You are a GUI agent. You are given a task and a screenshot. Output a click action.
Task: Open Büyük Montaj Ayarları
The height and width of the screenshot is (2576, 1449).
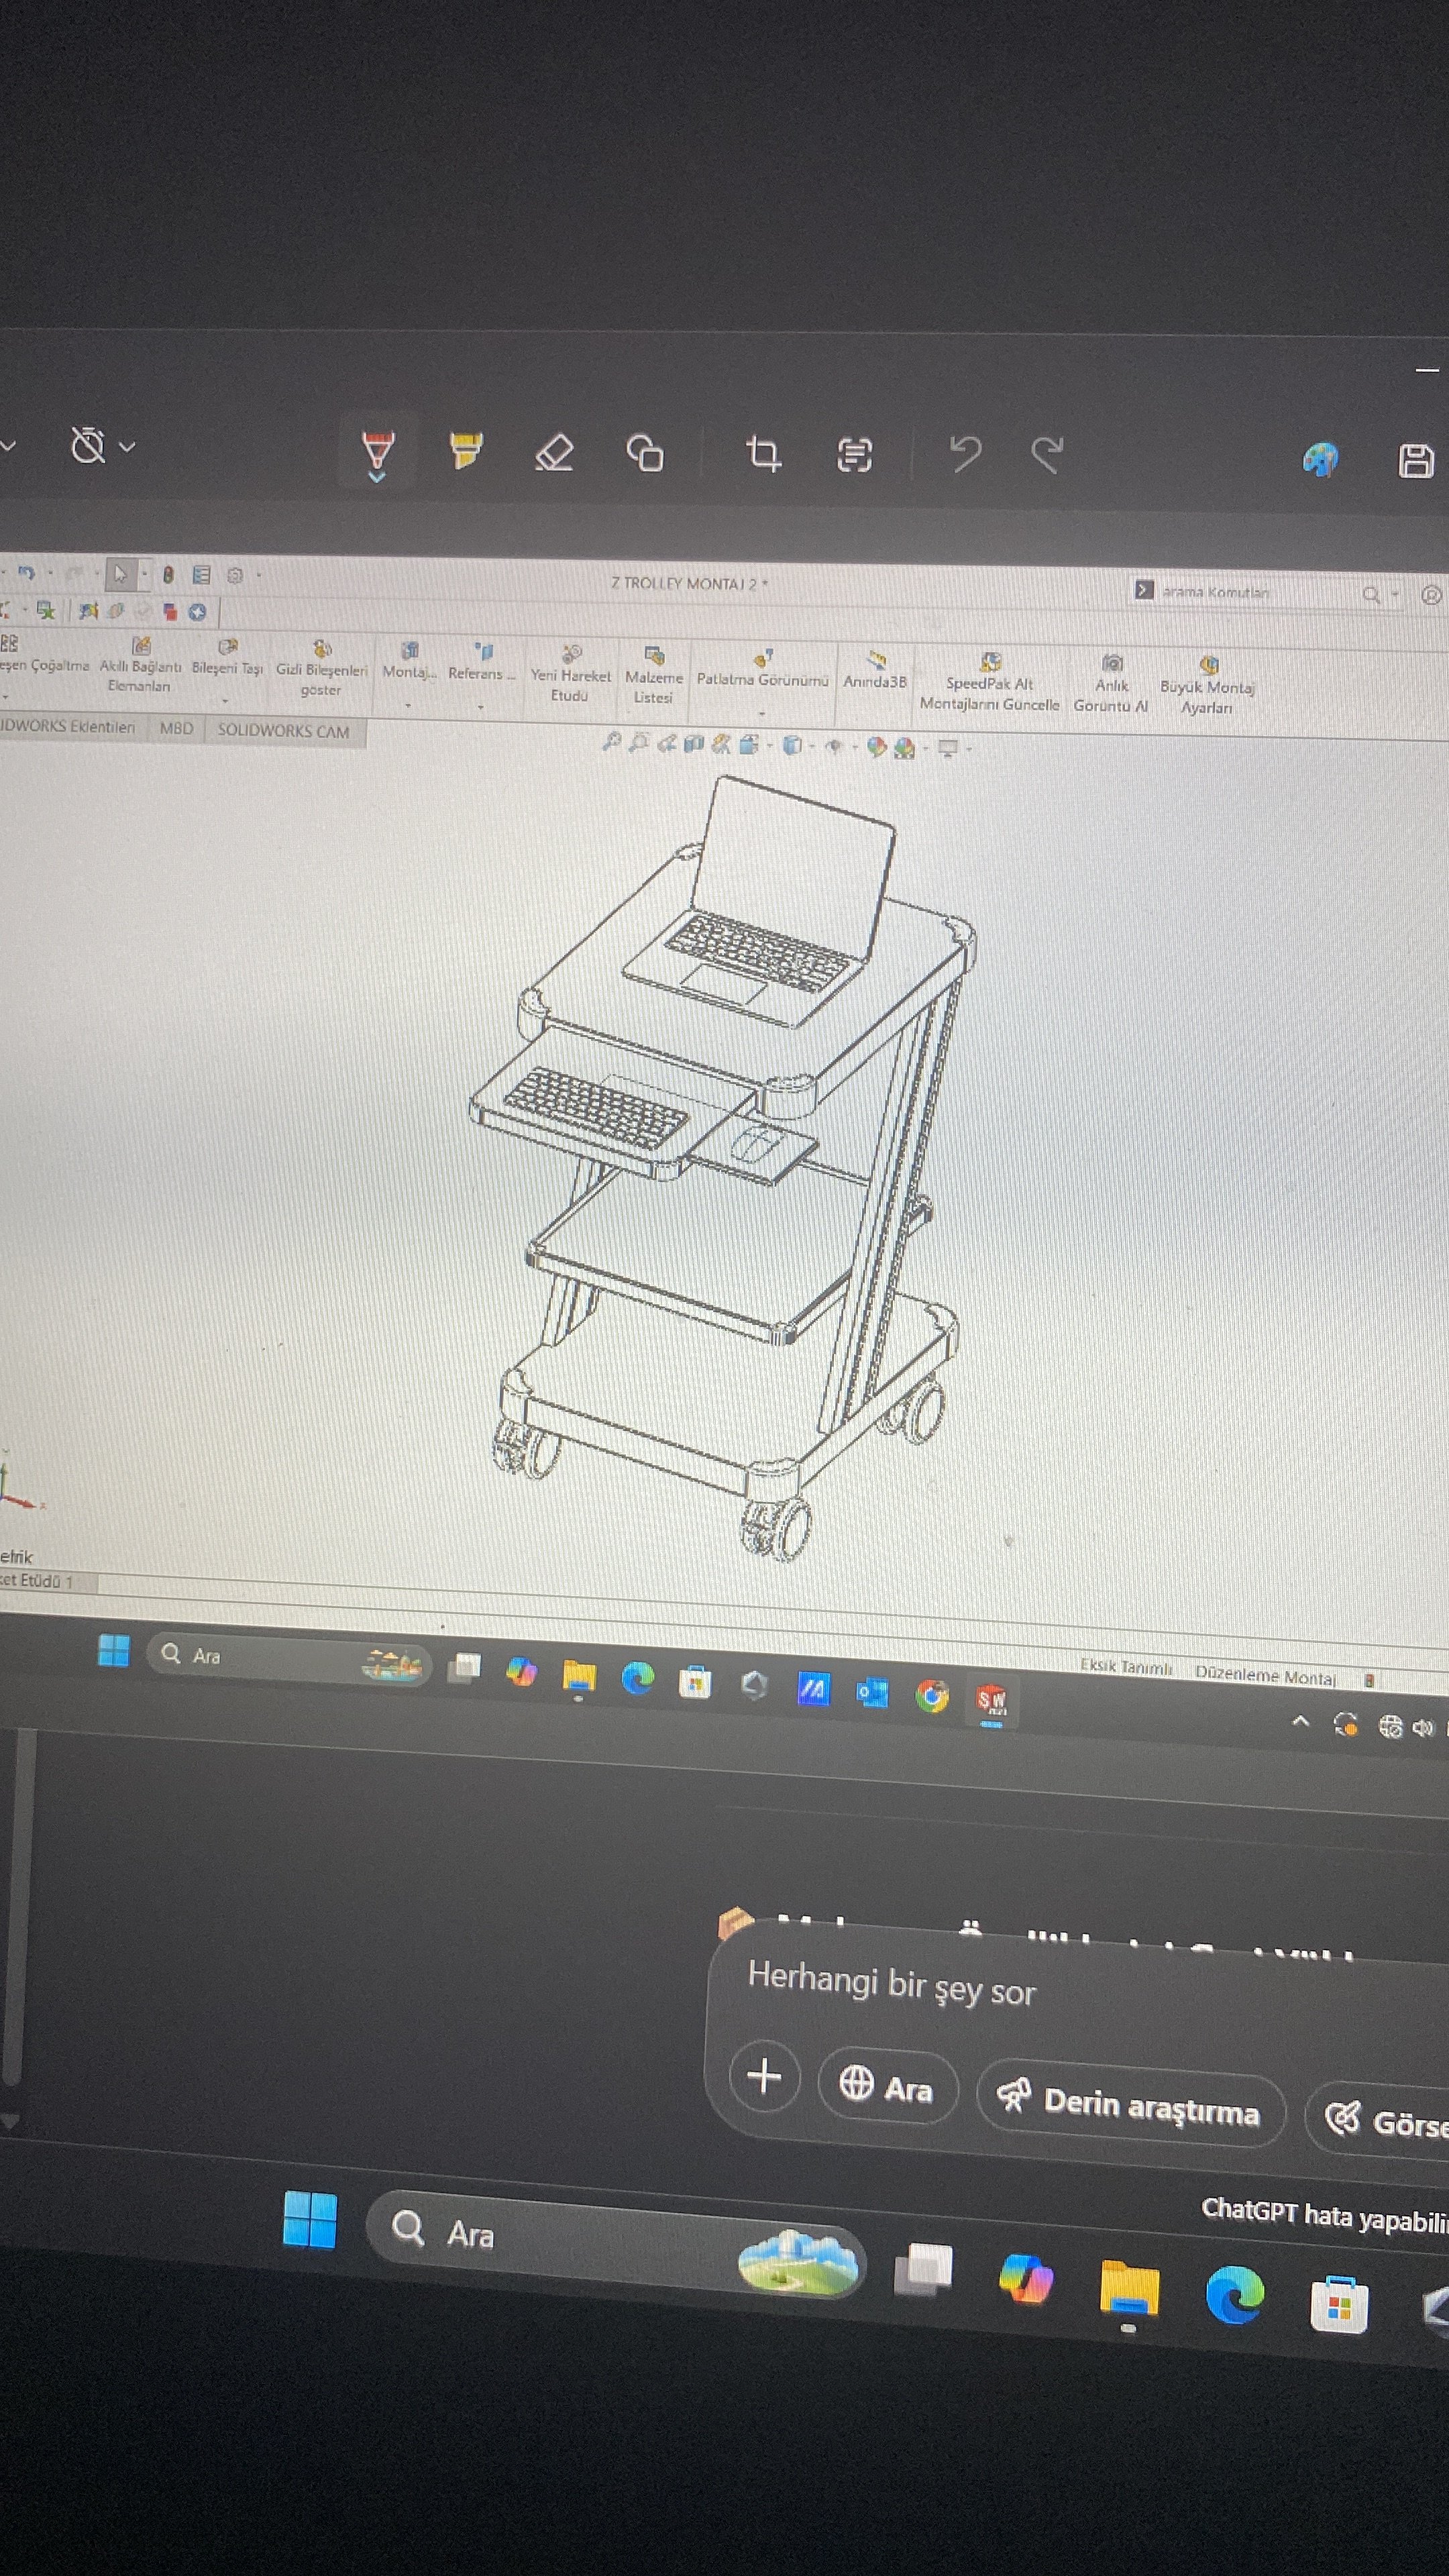click(x=1206, y=684)
